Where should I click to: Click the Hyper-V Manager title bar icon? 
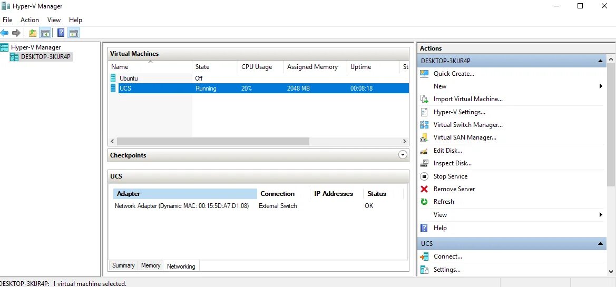tap(5, 6)
